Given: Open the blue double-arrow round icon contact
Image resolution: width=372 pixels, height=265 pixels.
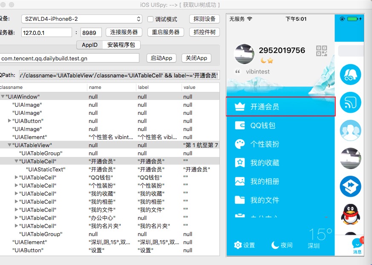Looking at the screenshot, I should [x=350, y=186].
